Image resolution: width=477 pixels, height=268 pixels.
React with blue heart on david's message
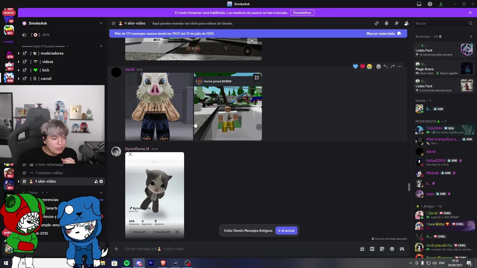[x=356, y=66]
